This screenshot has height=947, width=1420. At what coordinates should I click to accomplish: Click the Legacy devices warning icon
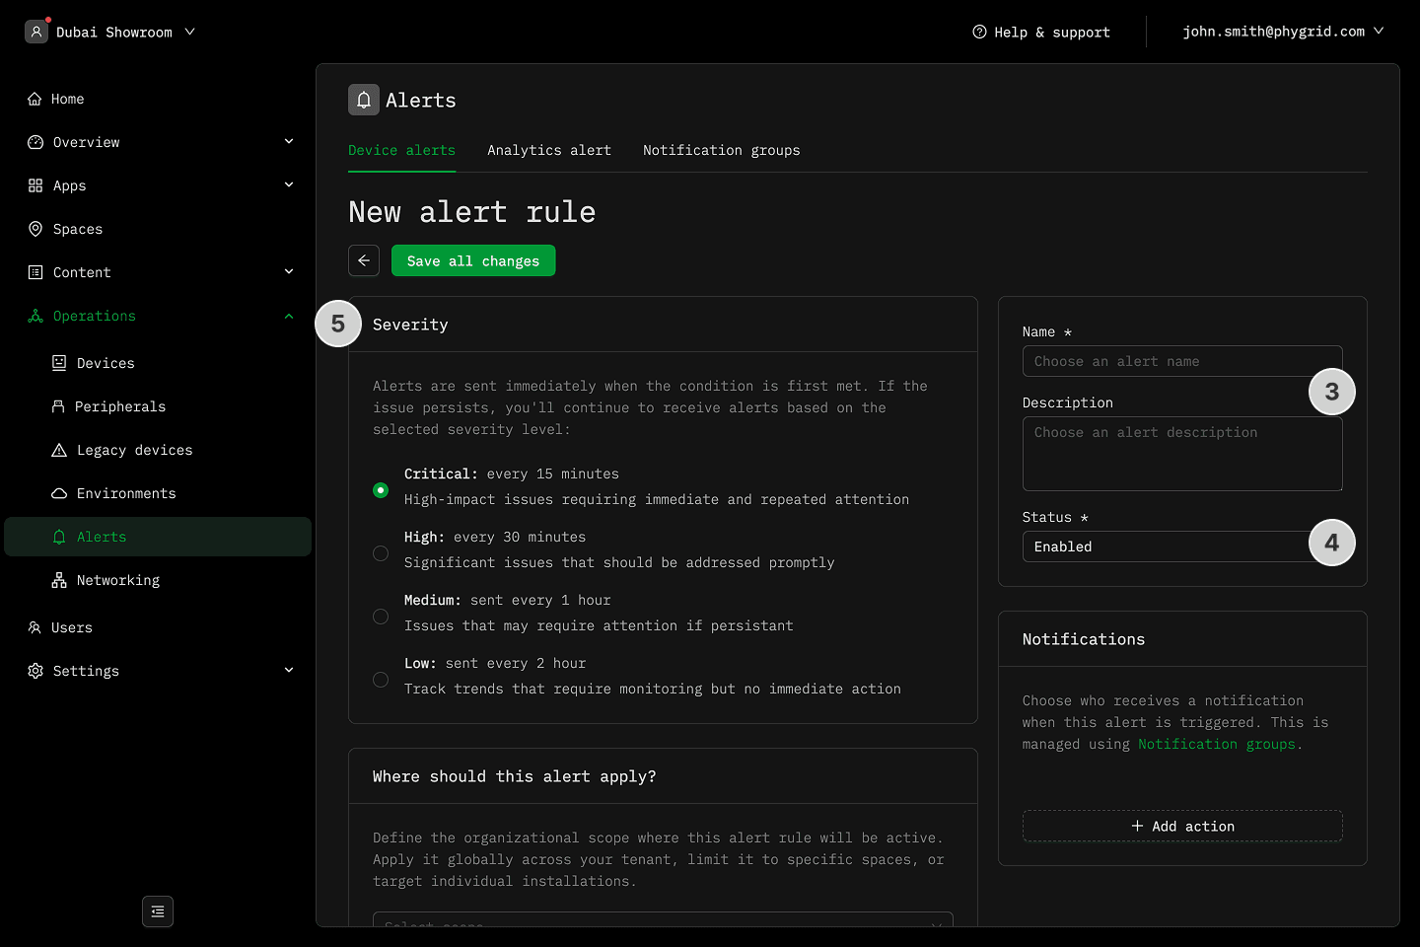(59, 450)
